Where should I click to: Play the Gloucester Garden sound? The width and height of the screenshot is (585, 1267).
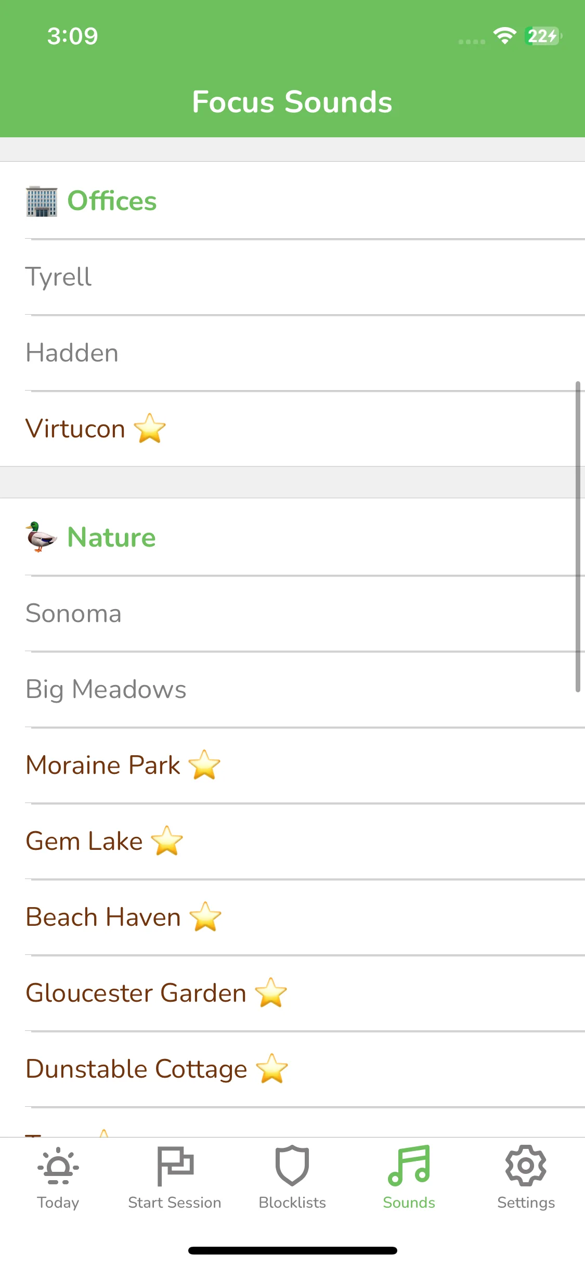(292, 993)
